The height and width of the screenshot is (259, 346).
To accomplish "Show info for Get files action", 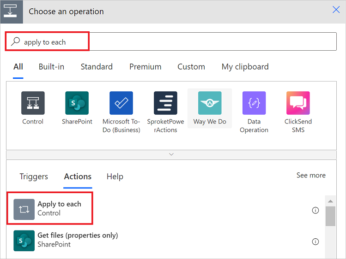I will pos(316,241).
